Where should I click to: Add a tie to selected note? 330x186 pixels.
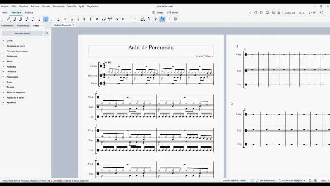[x=103, y=19]
